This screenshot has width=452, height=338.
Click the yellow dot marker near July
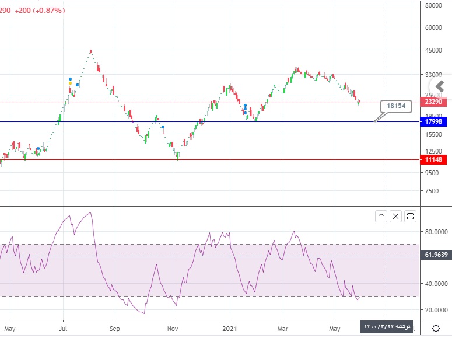(70, 83)
